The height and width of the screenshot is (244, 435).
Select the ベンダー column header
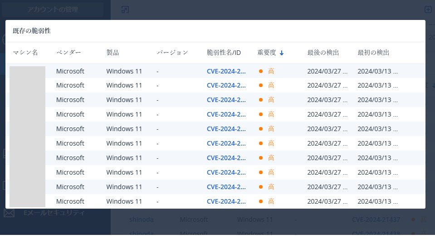coord(68,53)
